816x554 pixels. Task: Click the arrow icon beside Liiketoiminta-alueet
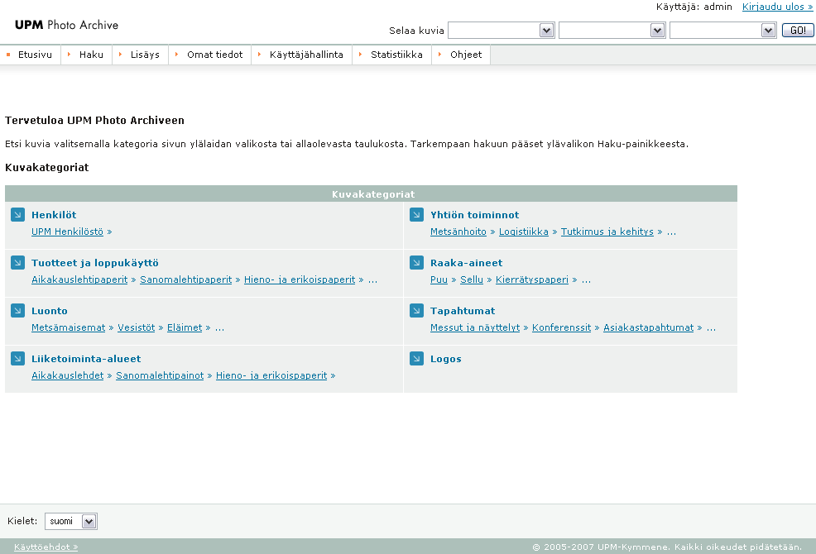[x=17, y=358]
